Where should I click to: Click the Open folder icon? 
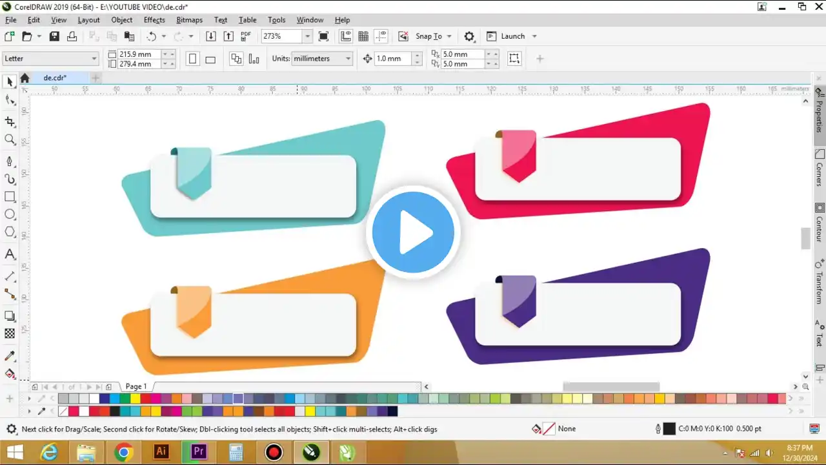click(27, 36)
